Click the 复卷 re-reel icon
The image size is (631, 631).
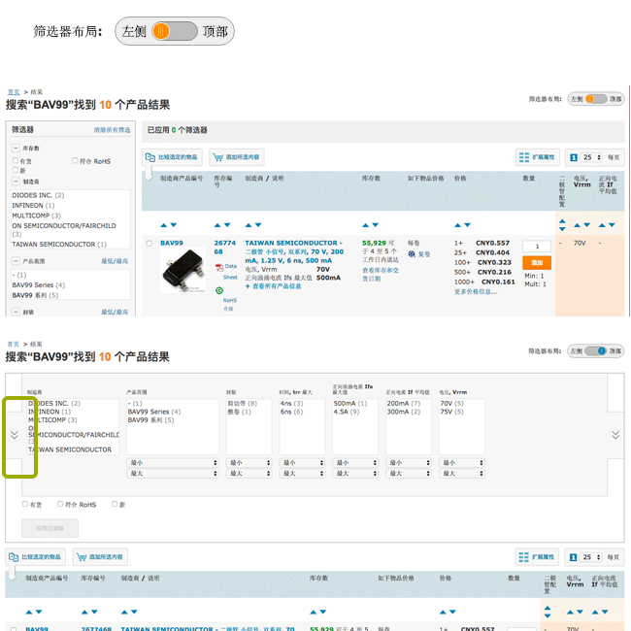coord(412,254)
